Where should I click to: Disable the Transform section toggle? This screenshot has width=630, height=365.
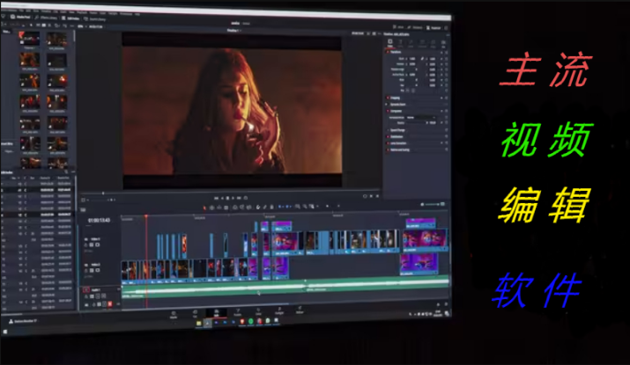388,52
